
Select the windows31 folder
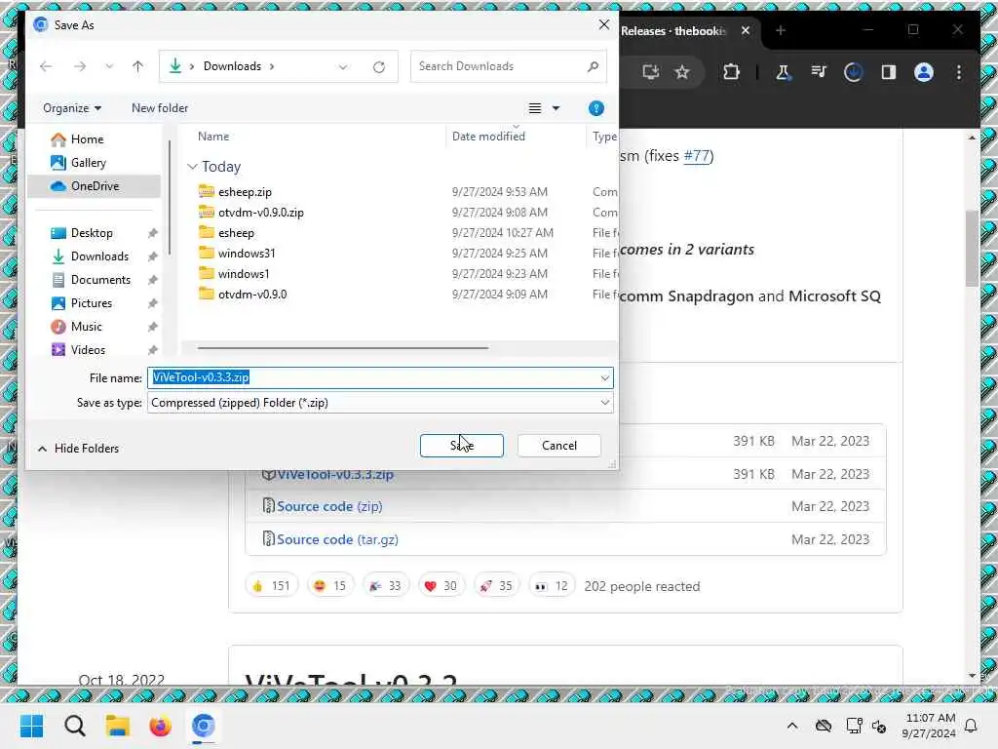click(x=247, y=254)
